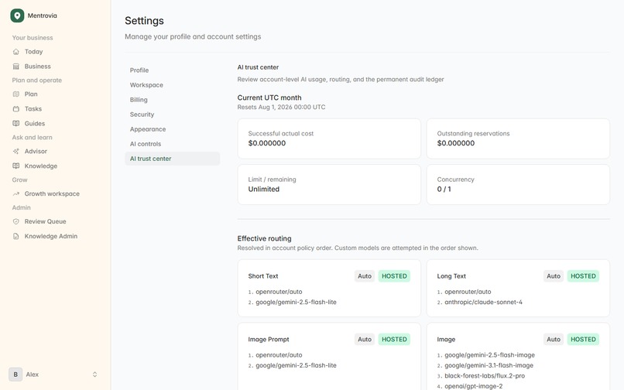
Task: Click the Advisor sparkle icon
Action: tap(16, 152)
